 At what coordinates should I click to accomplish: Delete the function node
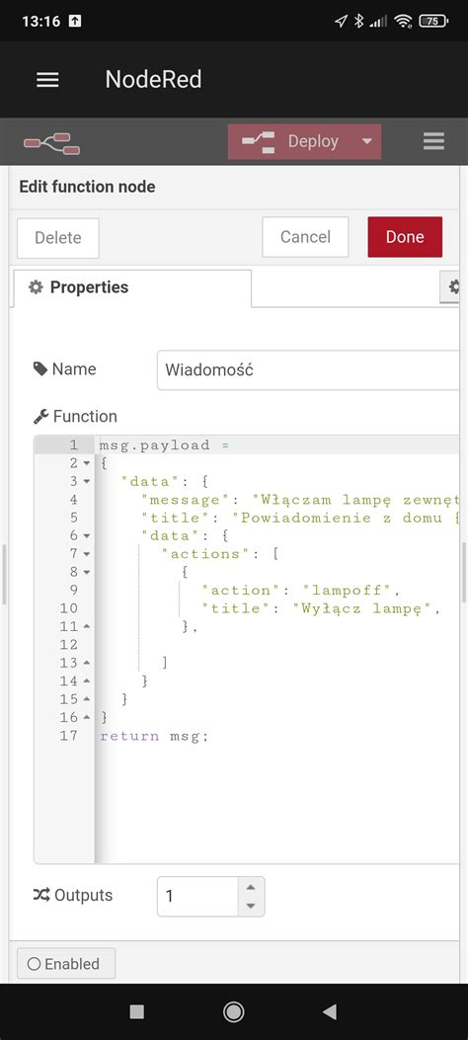point(57,237)
